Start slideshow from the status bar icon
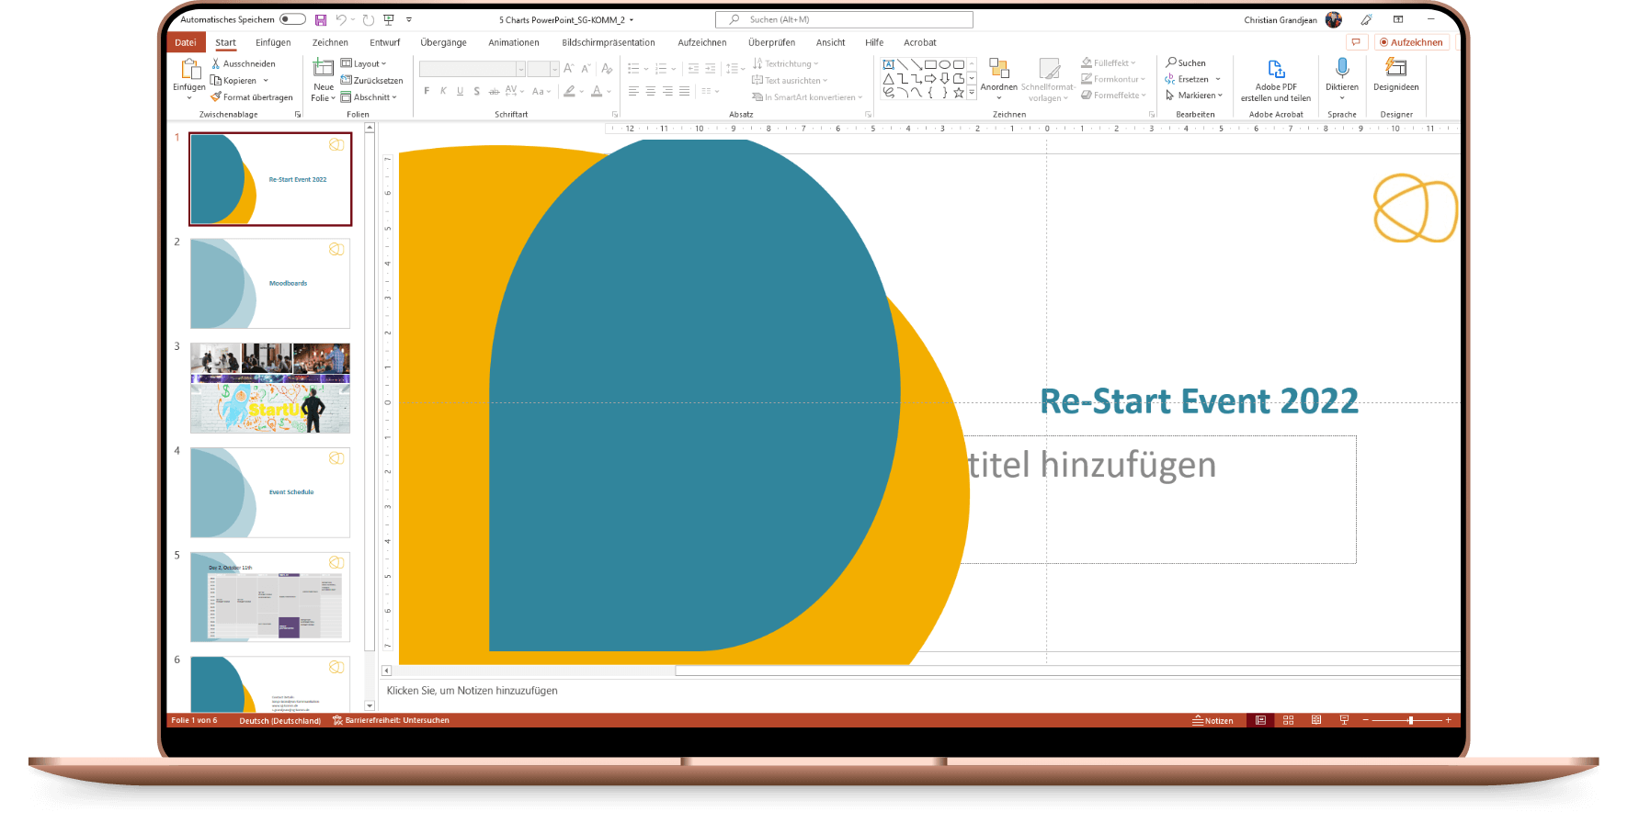The width and height of the screenshot is (1628, 823). pyautogui.click(x=1344, y=720)
